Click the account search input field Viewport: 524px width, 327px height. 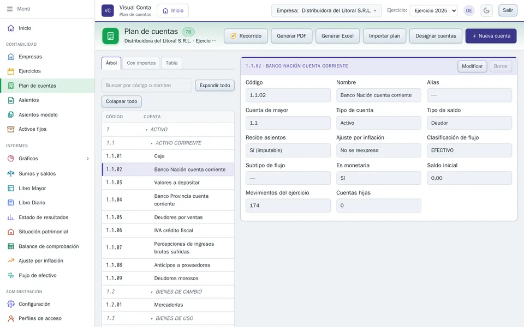[x=147, y=86]
